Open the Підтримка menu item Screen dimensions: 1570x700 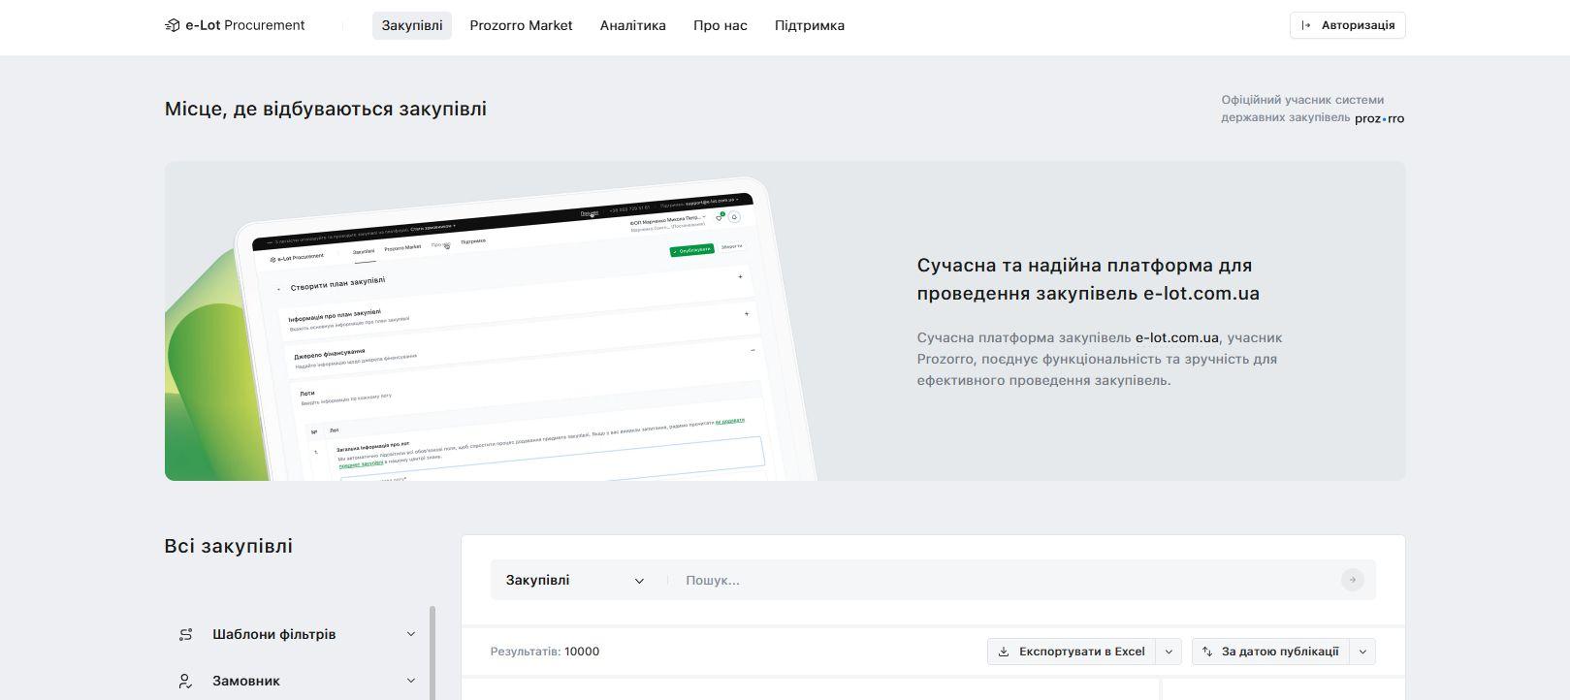click(x=809, y=26)
